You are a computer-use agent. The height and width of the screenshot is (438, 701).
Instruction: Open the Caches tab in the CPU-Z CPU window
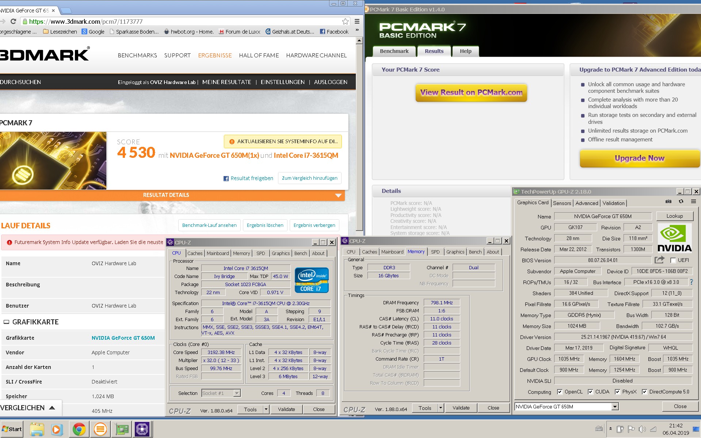point(195,253)
